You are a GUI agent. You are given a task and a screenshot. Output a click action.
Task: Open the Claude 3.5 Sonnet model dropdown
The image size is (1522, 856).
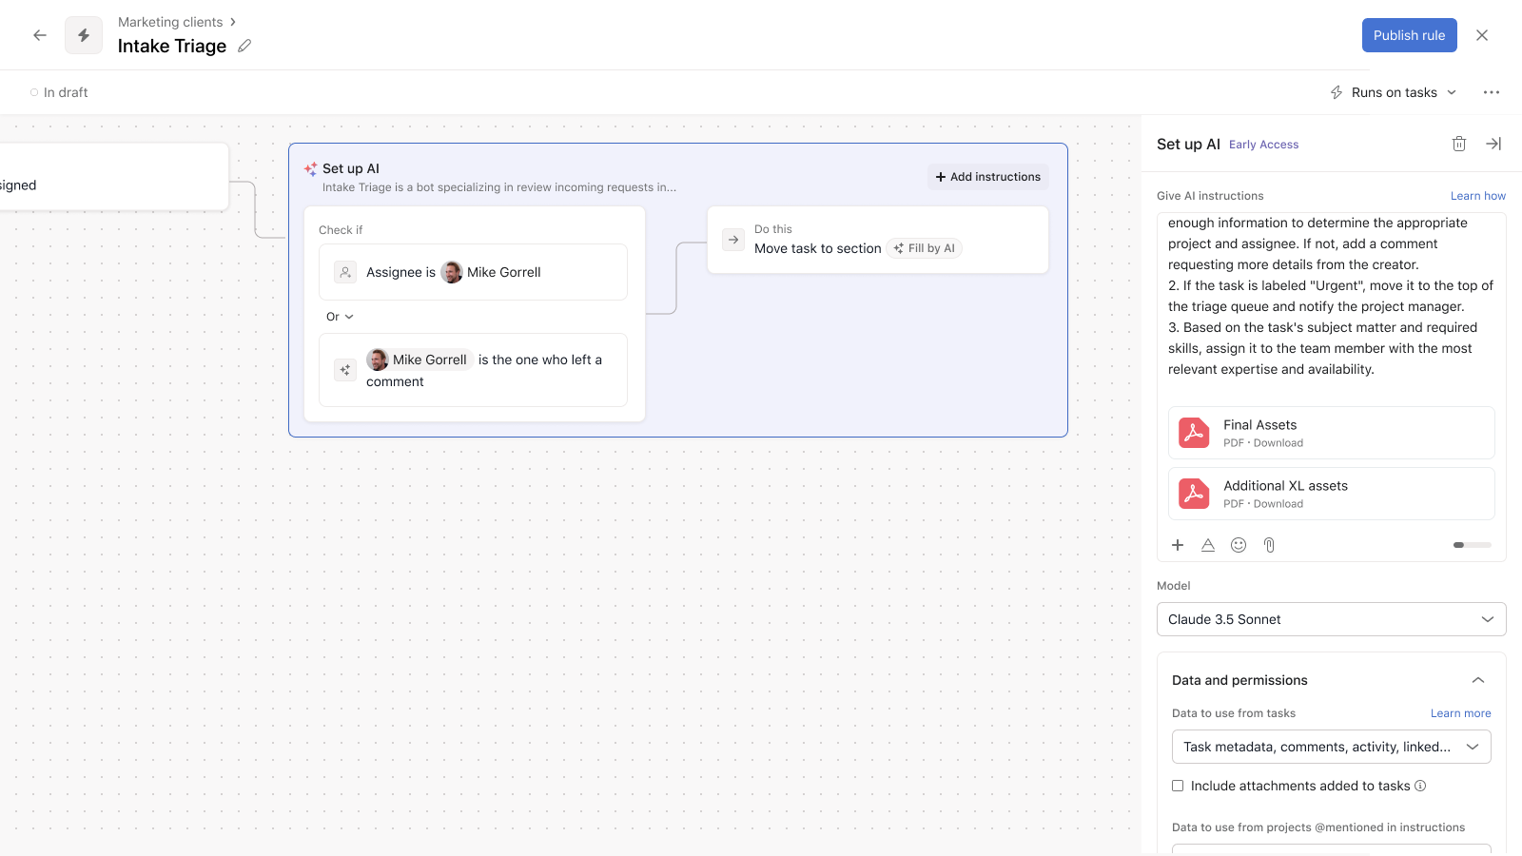(1331, 619)
